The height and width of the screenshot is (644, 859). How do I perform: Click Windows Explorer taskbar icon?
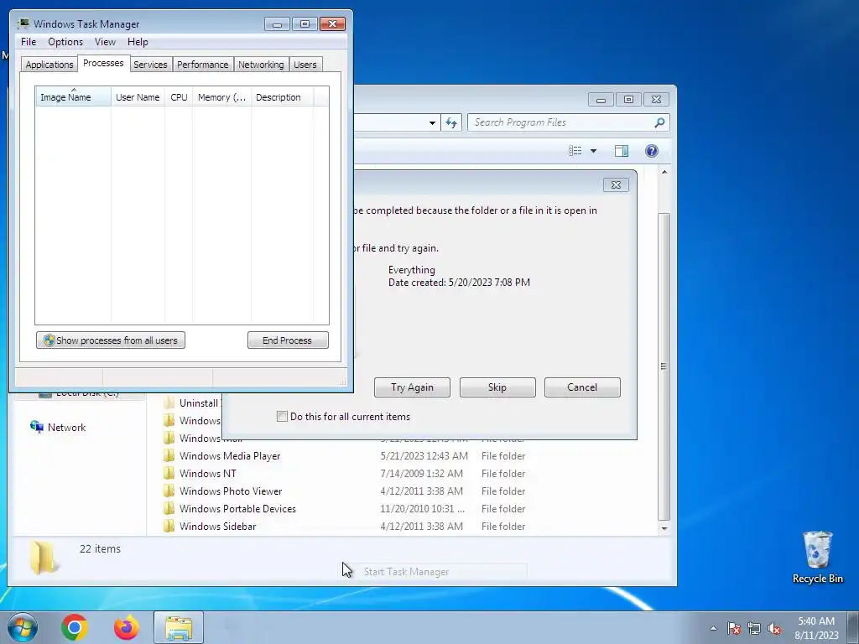tap(179, 627)
